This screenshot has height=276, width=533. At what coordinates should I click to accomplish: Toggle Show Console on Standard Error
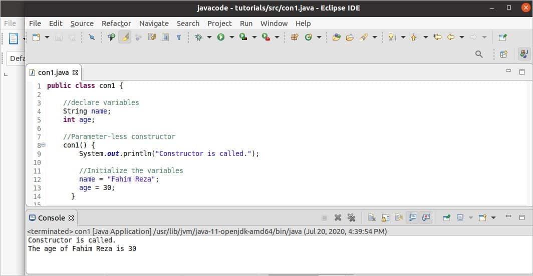[426, 217]
